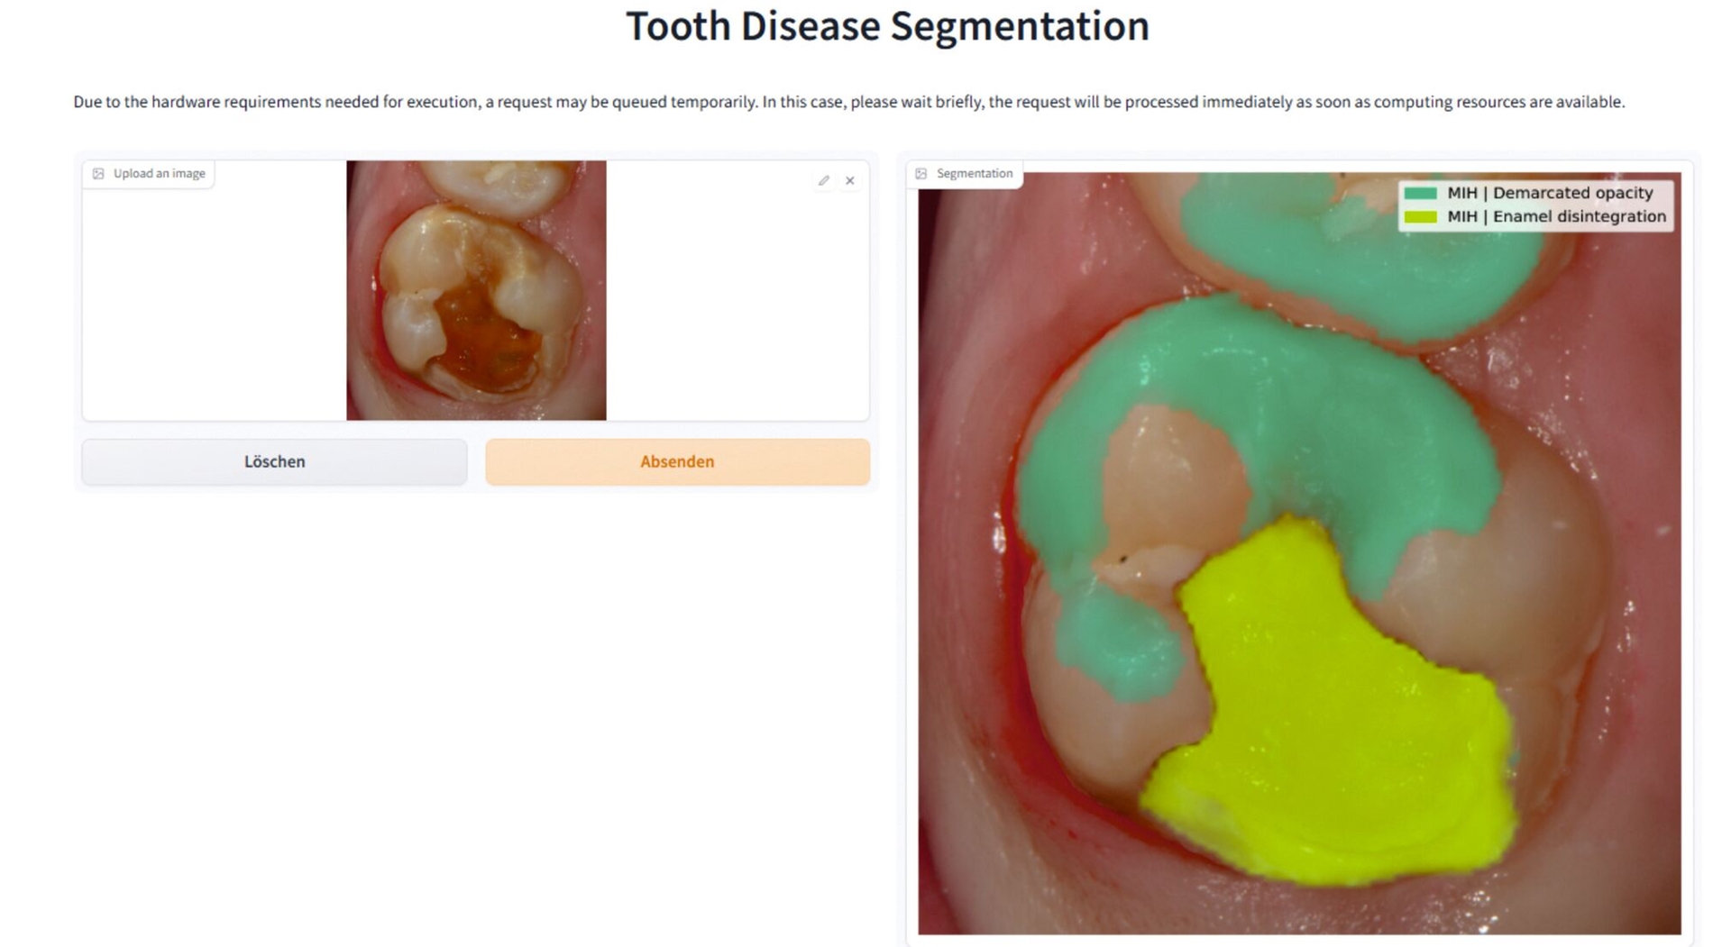1713x947 pixels.
Task: Click 'MIH | Enamel disintegration' legend text
Action: point(1555,216)
